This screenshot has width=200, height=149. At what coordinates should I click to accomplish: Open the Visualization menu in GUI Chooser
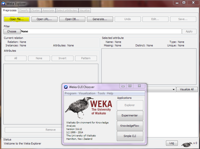point(87,93)
